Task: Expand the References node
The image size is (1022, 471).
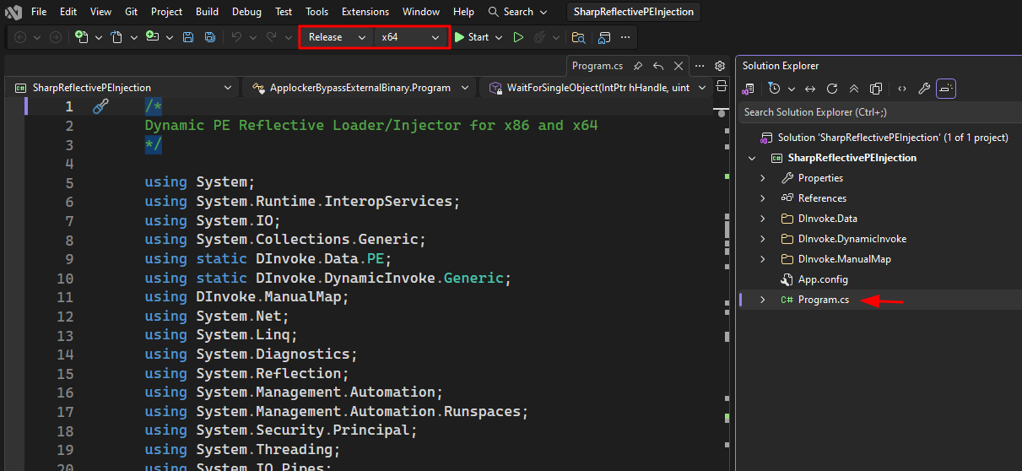Action: pos(763,198)
